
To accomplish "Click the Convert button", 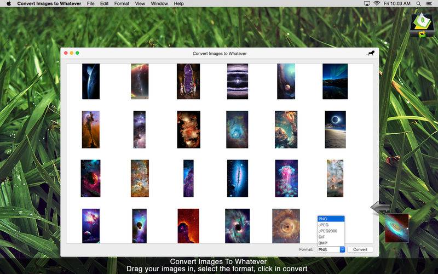I will coord(360,249).
